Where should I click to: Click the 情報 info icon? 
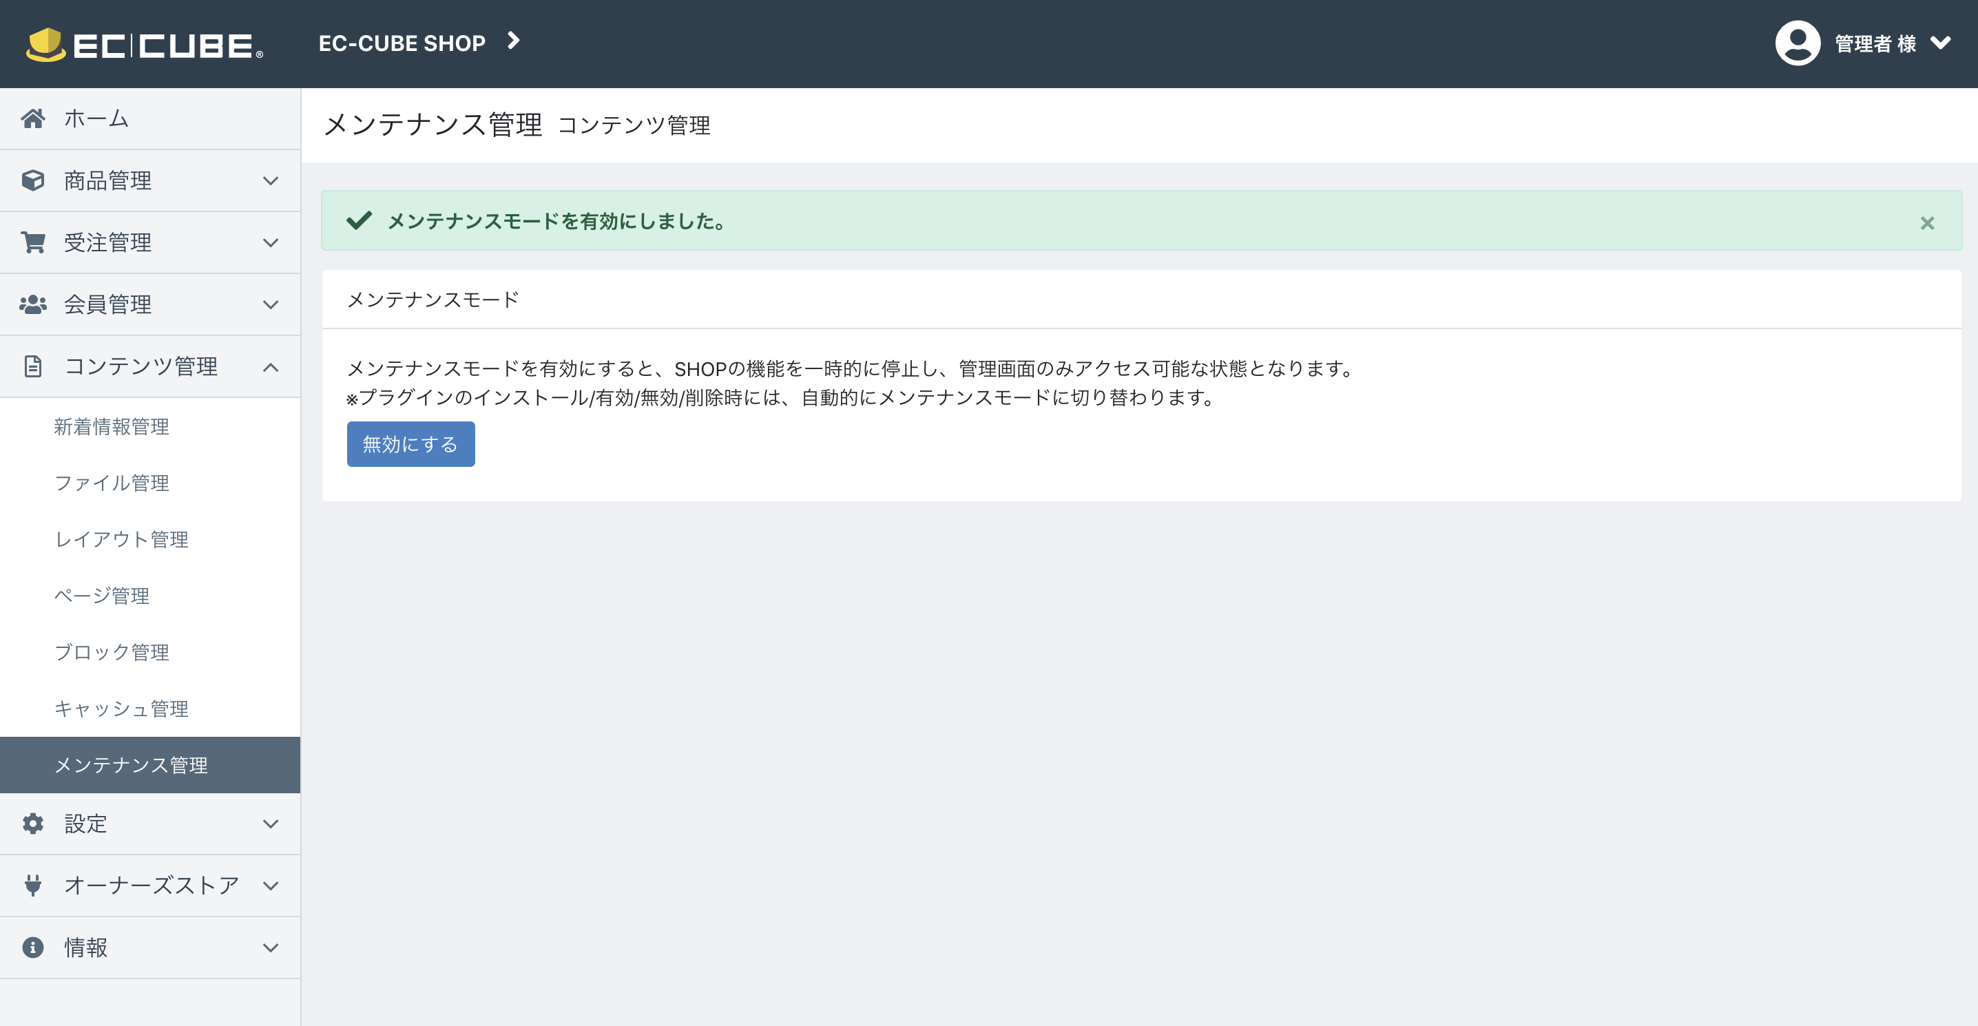[x=34, y=948]
